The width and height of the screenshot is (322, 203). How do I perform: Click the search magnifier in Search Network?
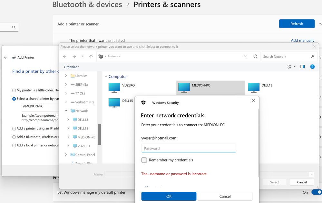[x=312, y=56]
